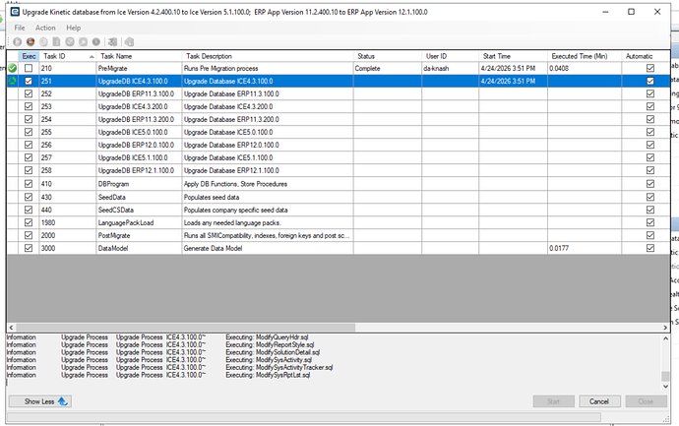
Task: Click the disabled Close button
Action: pyautogui.click(x=646, y=401)
